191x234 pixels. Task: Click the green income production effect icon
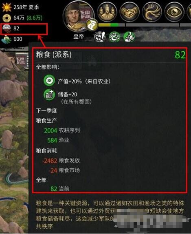pyautogui.click(x=49, y=81)
